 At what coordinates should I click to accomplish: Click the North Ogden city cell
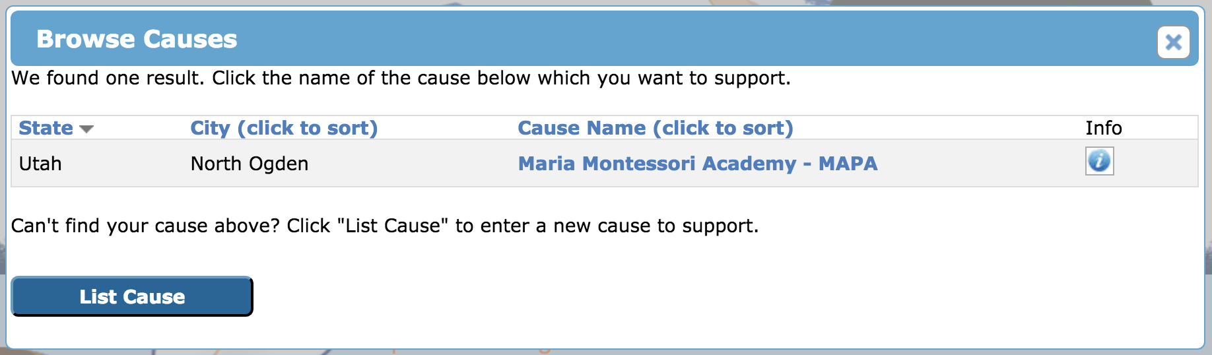pyautogui.click(x=249, y=164)
